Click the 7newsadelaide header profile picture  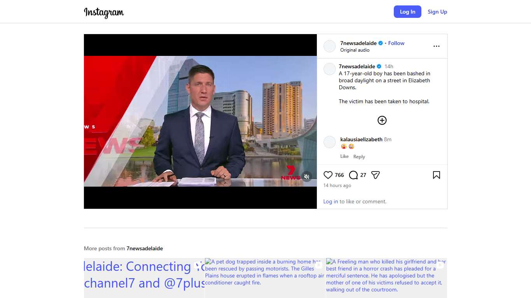[330, 46]
